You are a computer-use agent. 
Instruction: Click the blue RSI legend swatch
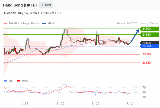click(5, 81)
